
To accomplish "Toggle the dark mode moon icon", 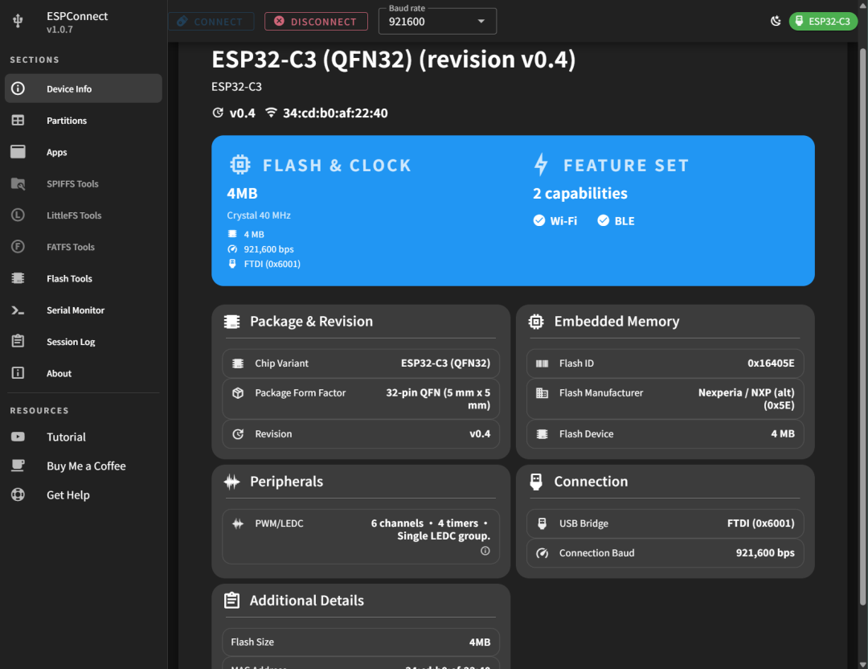I will click(x=776, y=21).
